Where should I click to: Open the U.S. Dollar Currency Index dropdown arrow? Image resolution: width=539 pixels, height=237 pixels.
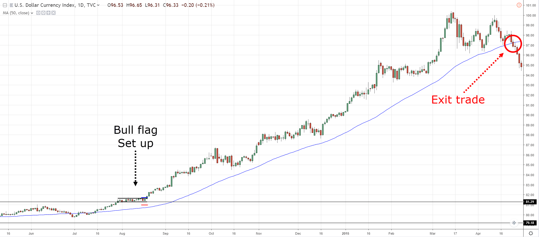pyautogui.click(x=98, y=5)
